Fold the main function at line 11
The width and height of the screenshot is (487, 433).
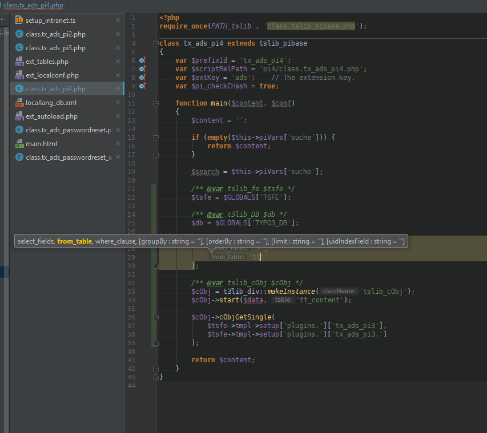[x=155, y=103]
